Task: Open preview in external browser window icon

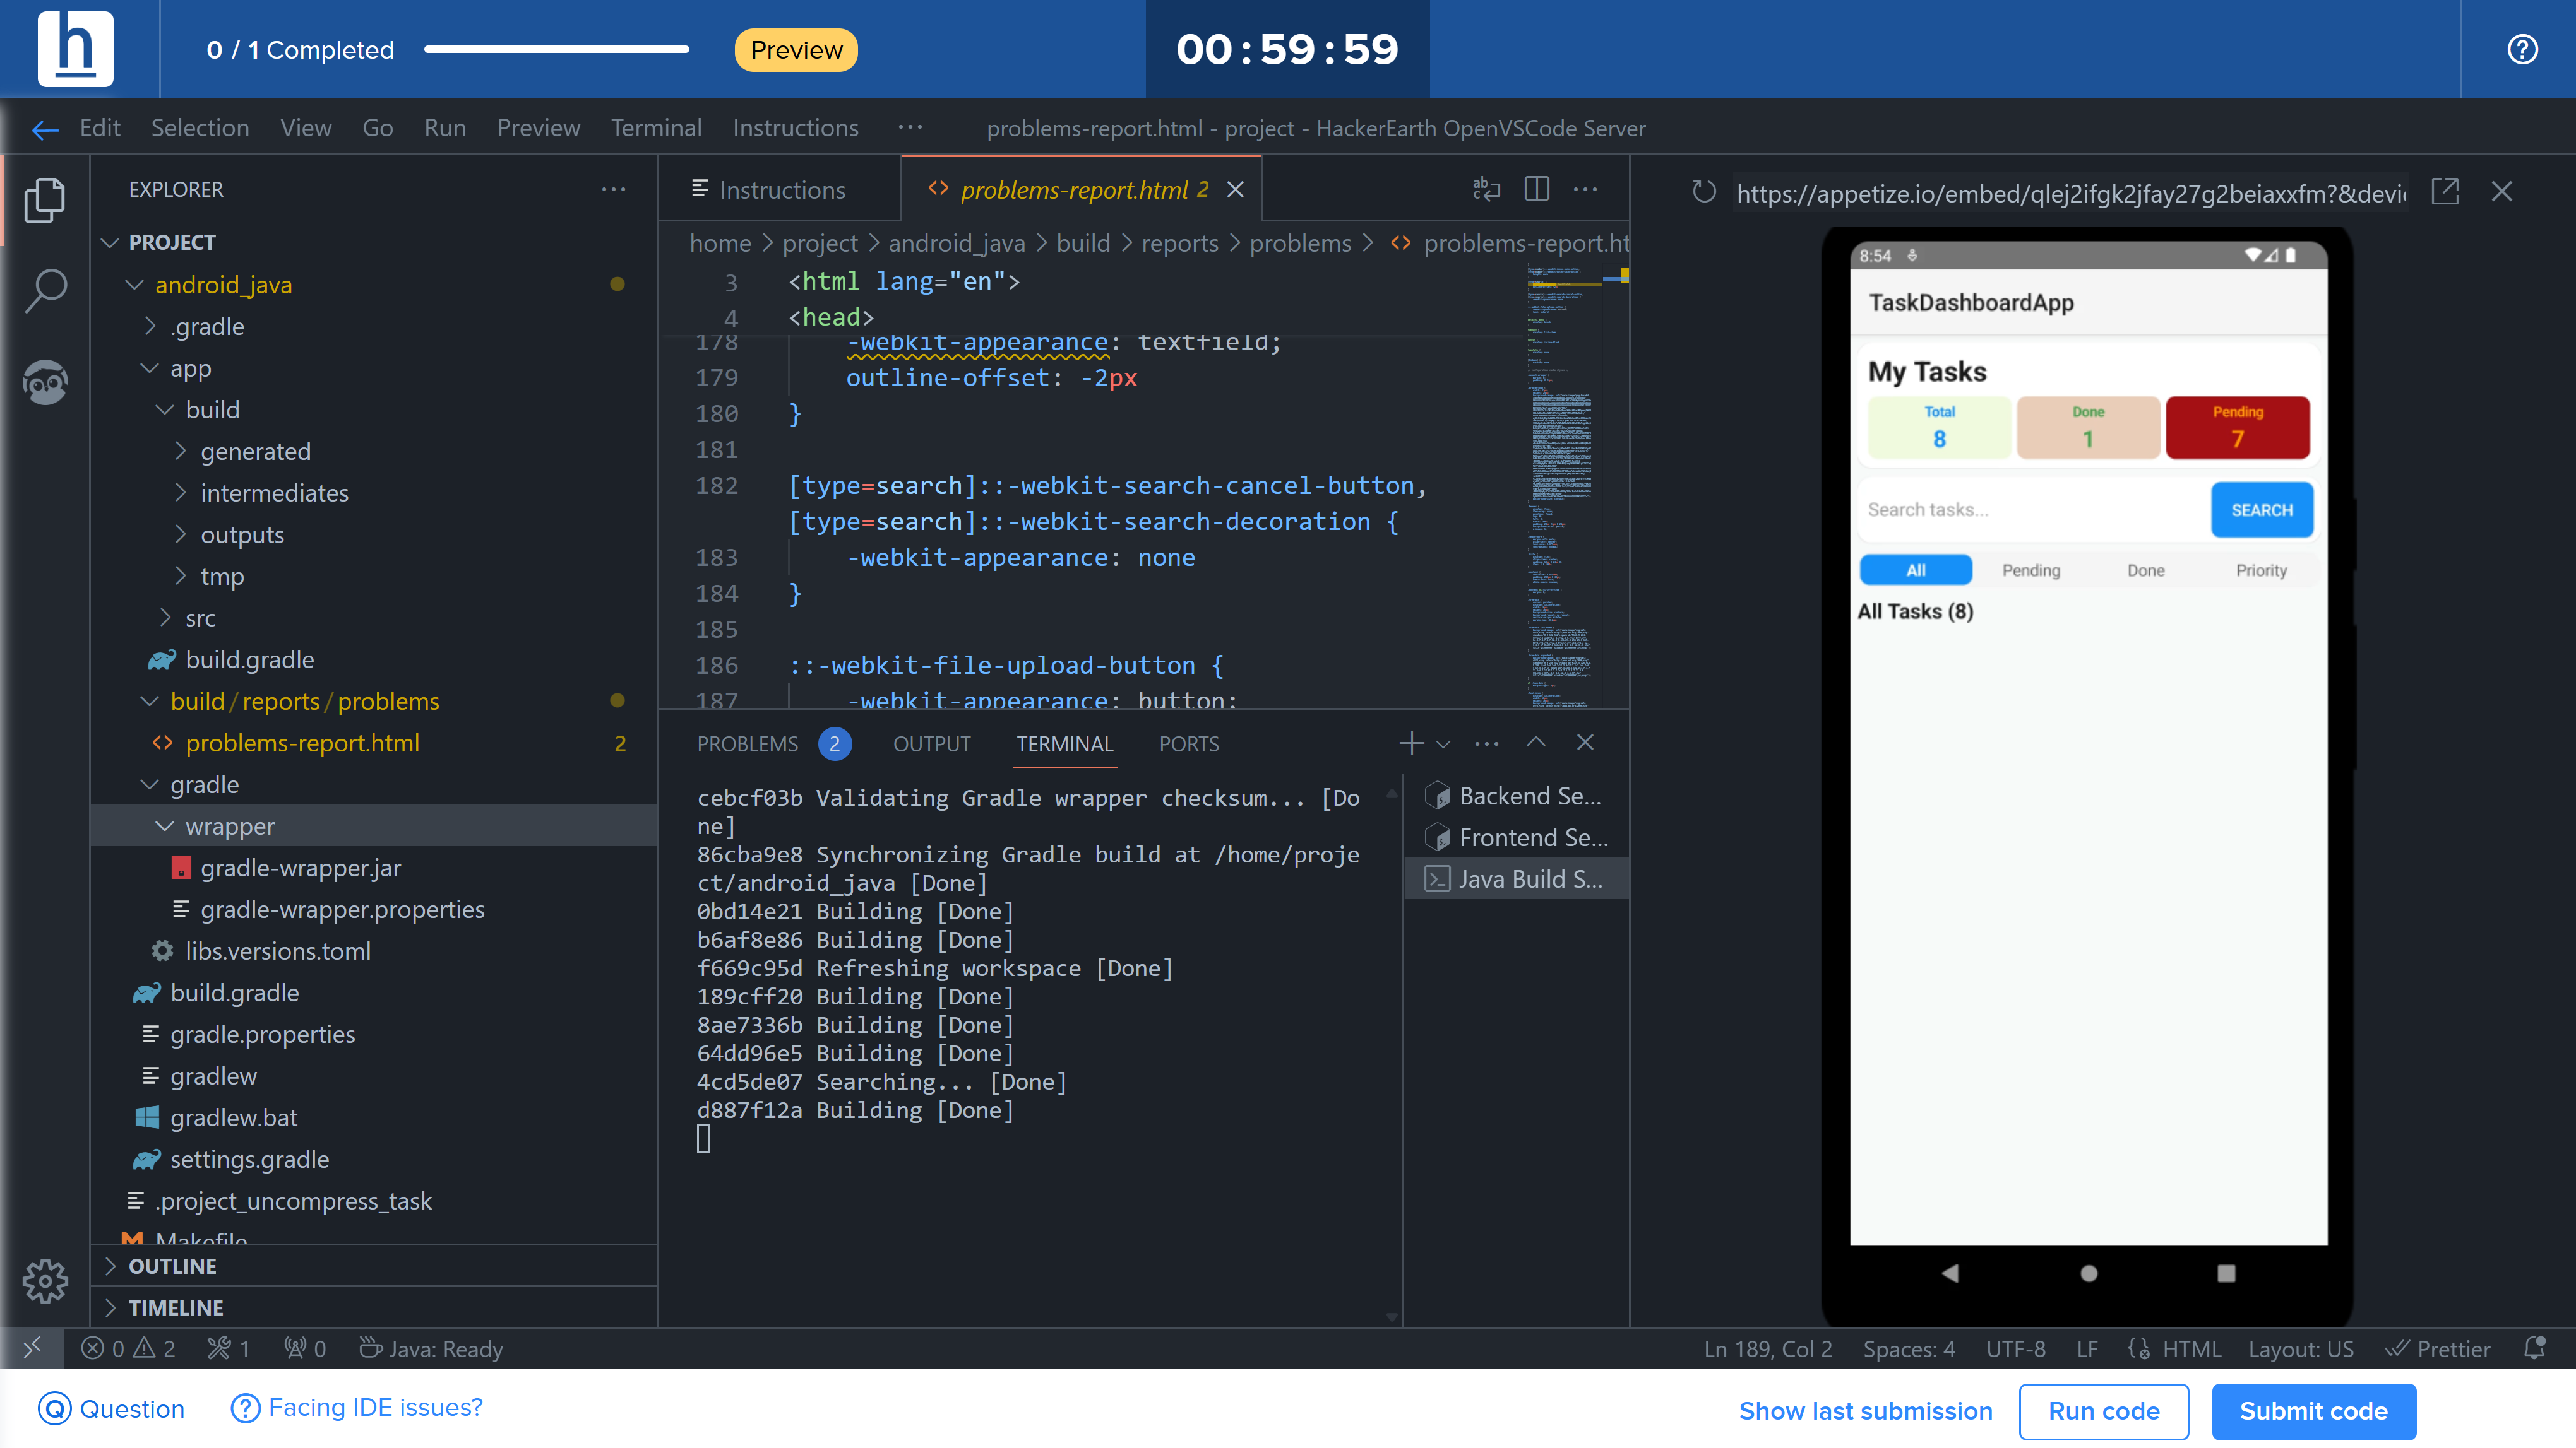Action: [x=2444, y=192]
